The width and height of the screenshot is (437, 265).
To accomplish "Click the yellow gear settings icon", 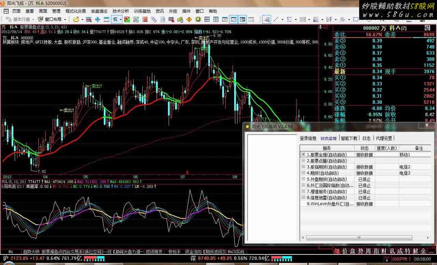I will point(198,19).
